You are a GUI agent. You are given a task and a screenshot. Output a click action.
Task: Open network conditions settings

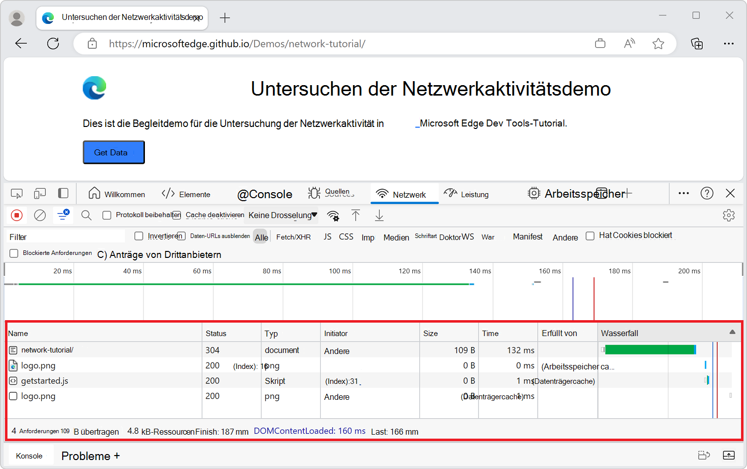(333, 216)
